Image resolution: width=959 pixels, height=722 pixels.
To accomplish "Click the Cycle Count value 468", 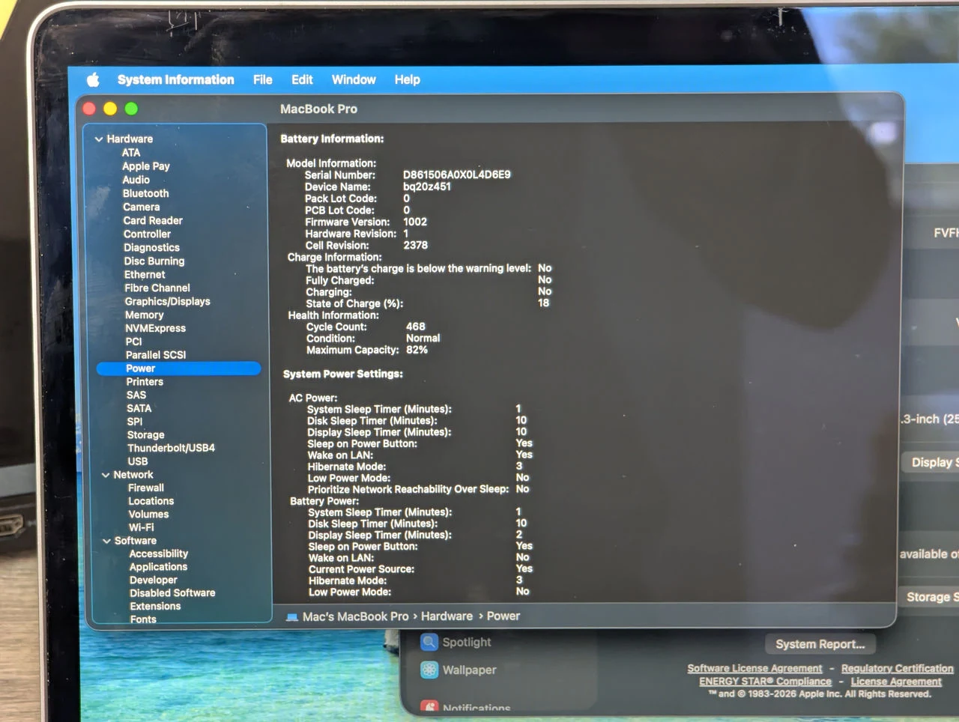I will 415,327.
